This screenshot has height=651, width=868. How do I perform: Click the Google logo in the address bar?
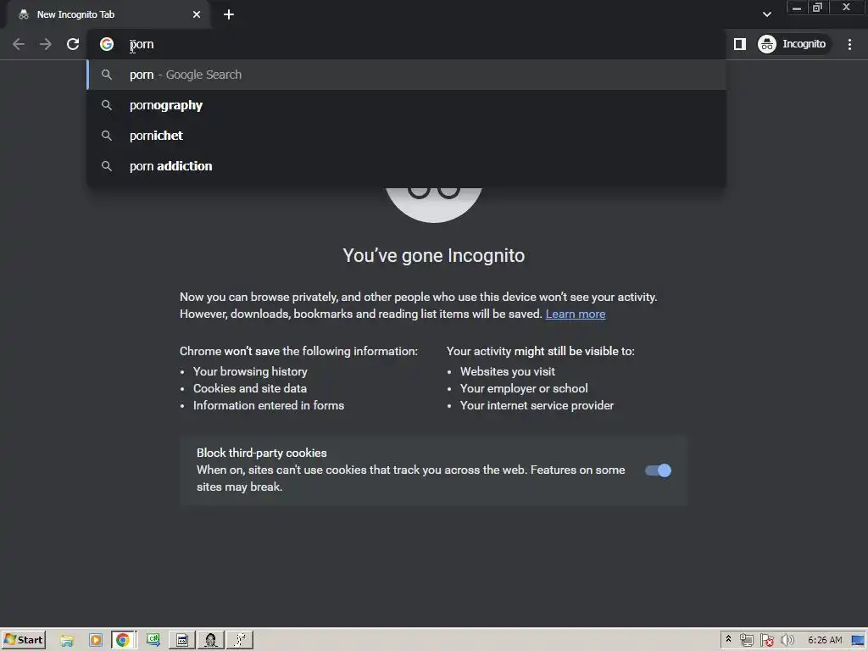107,44
